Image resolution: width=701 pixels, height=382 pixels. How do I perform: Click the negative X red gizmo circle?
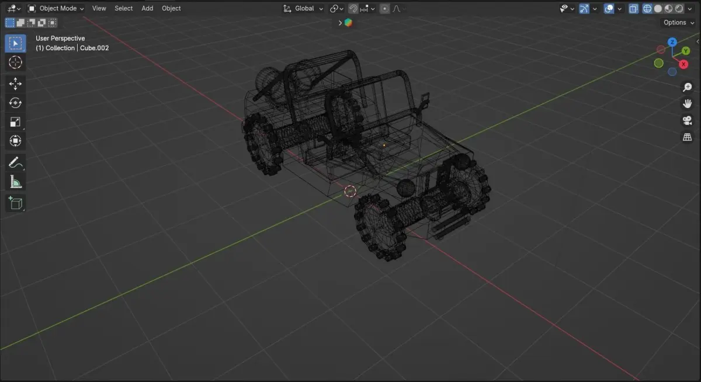click(x=661, y=50)
